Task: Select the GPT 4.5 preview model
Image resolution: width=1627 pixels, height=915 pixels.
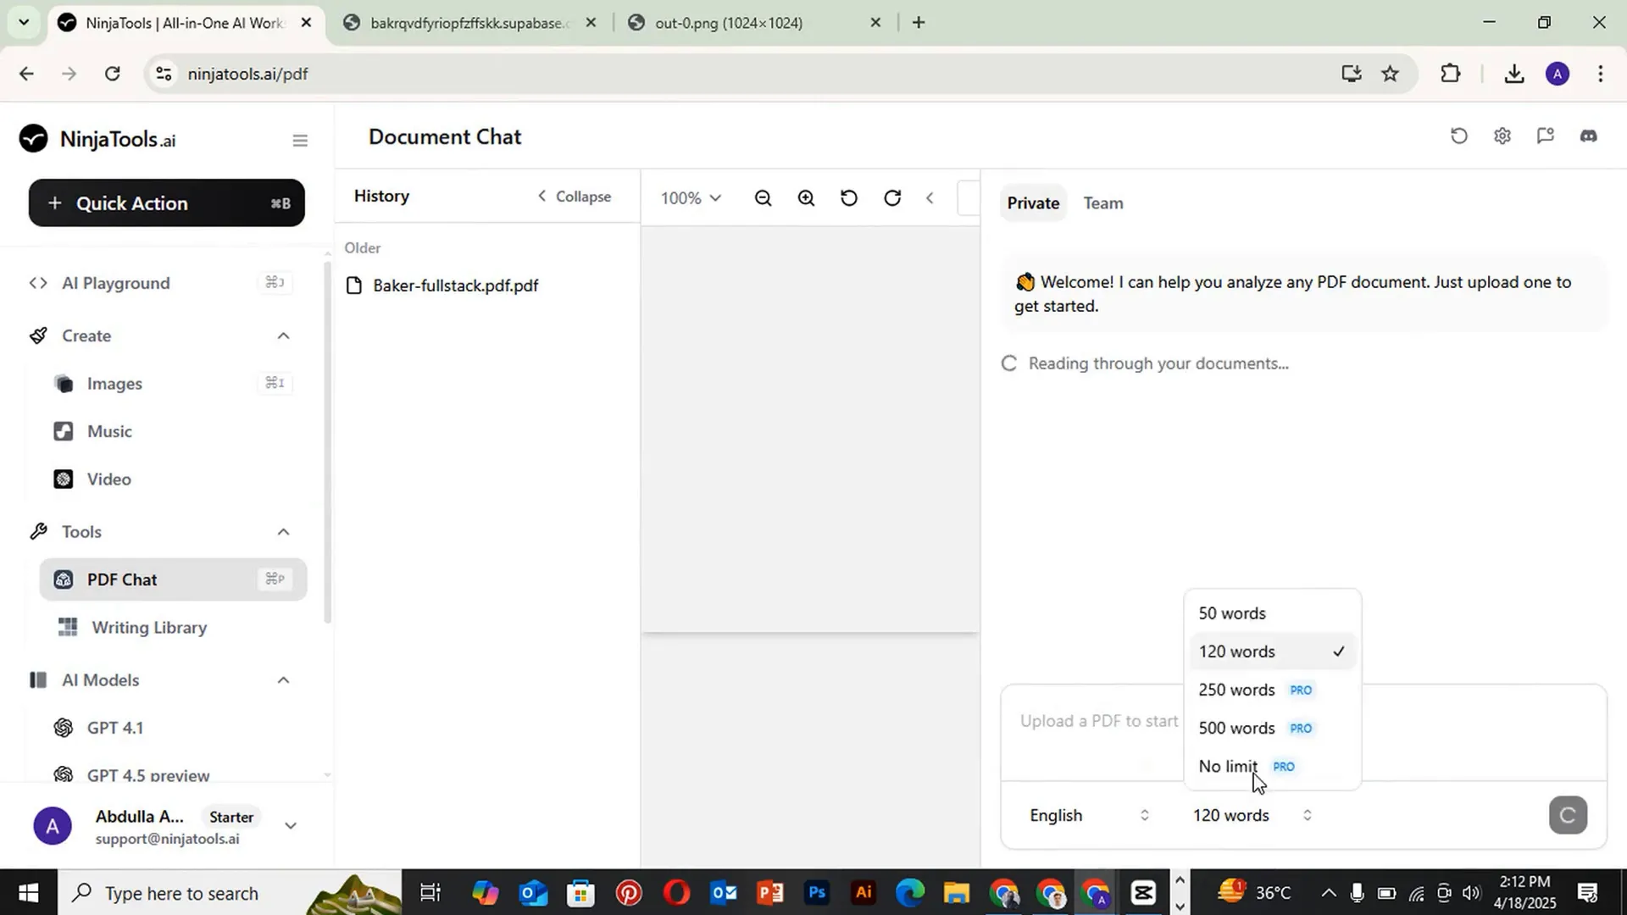Action: [x=172, y=775]
